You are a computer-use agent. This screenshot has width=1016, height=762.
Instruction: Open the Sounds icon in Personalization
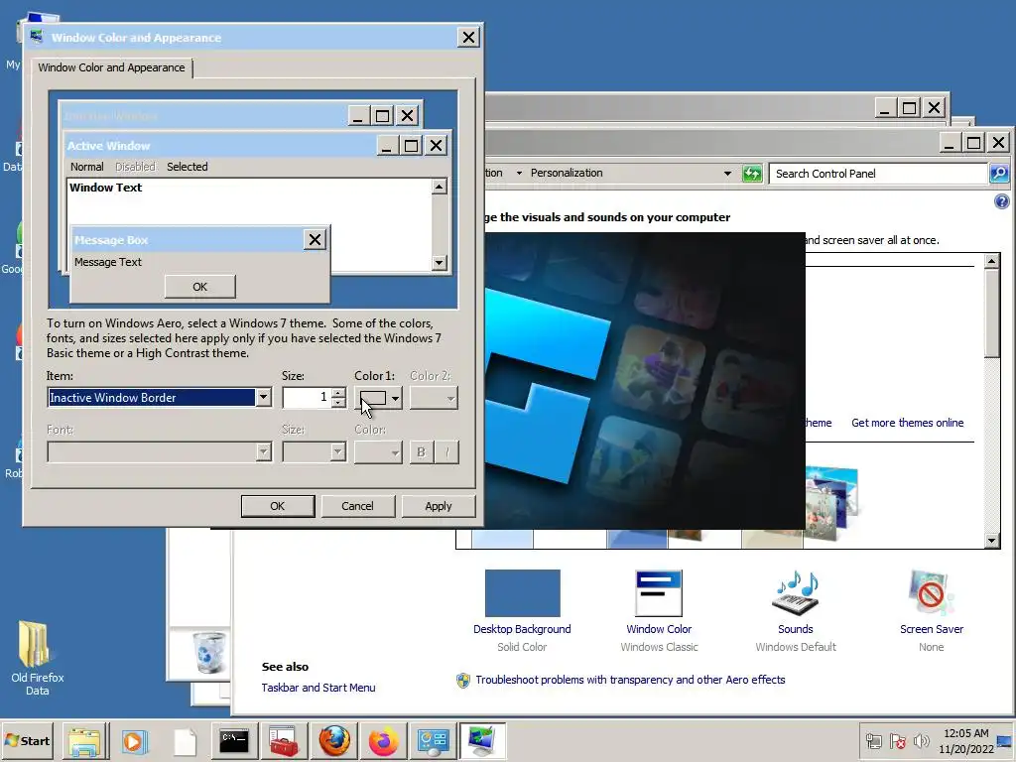pos(796,593)
